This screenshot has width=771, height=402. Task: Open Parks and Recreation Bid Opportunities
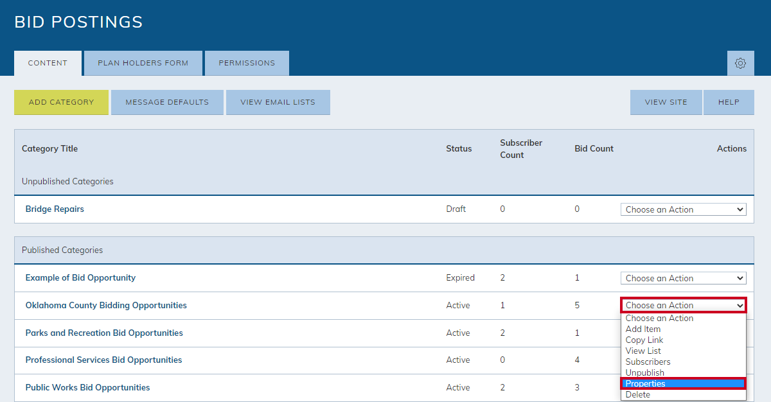tap(104, 333)
